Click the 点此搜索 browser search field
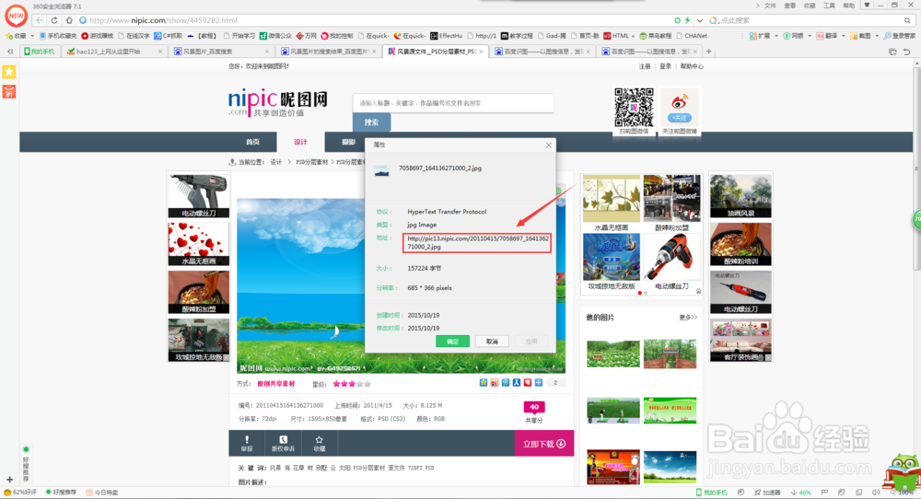The height and width of the screenshot is (499, 921). point(810,20)
